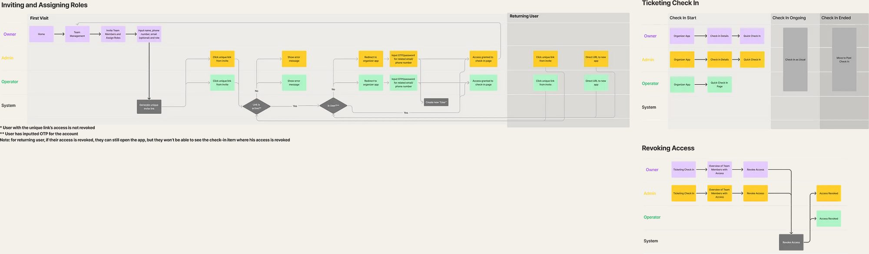This screenshot has height=254, width=869.
Task: Select green Redirect to organizer app node
Action: pos(371,82)
